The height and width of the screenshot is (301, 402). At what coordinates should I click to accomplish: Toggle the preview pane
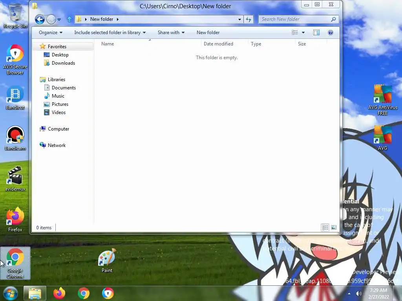pyautogui.click(x=316, y=33)
